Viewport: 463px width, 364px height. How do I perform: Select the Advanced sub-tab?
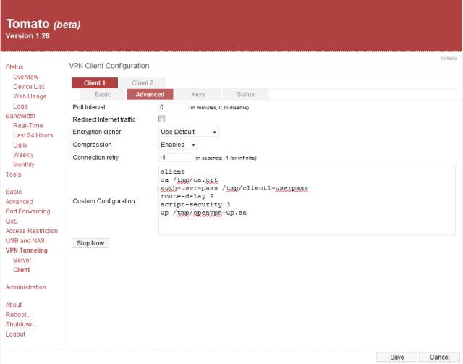pyautogui.click(x=150, y=94)
